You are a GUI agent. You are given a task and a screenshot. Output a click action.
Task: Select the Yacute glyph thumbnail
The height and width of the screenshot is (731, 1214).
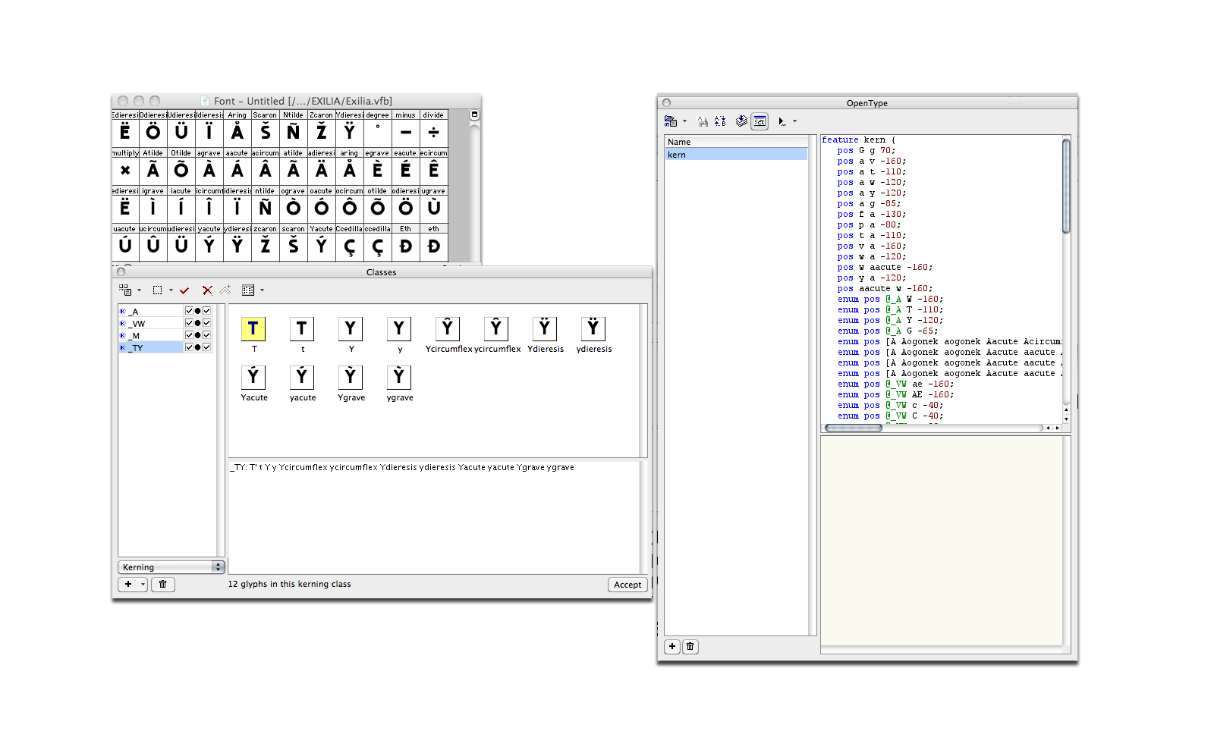253,377
